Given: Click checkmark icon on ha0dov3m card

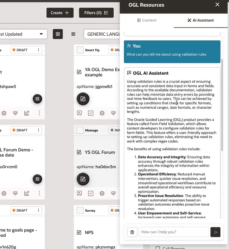Looking at the screenshot, I should (91, 193).
